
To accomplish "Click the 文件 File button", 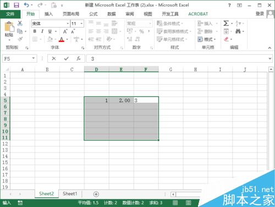I will (10, 14).
